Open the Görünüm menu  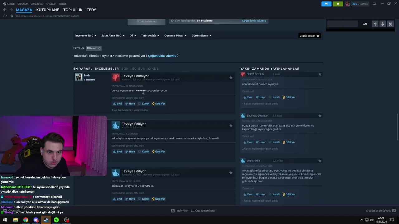(23, 4)
